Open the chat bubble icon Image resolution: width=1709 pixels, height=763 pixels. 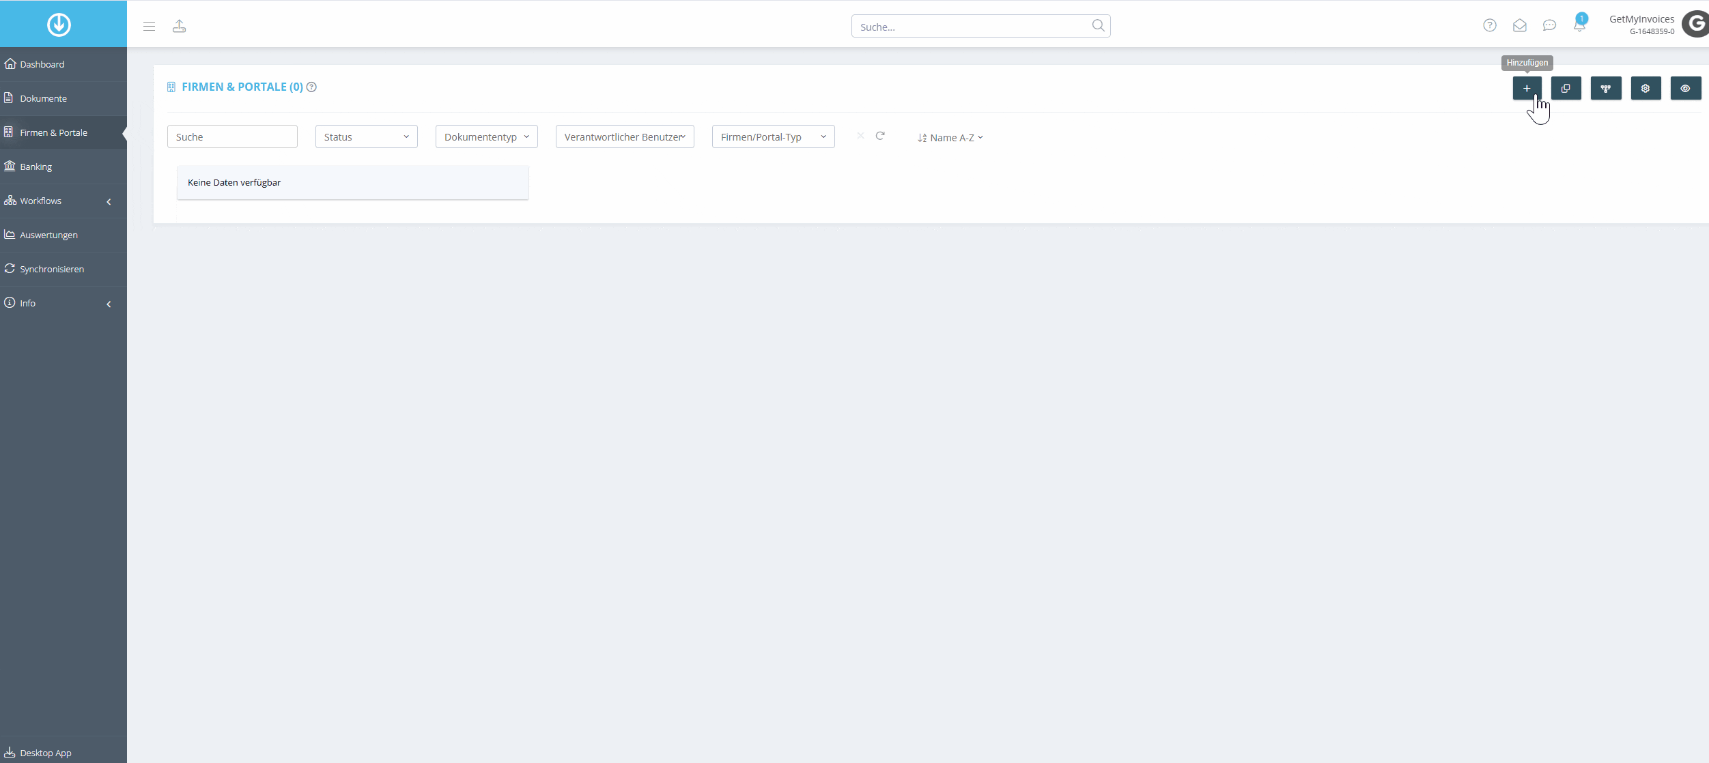tap(1550, 25)
